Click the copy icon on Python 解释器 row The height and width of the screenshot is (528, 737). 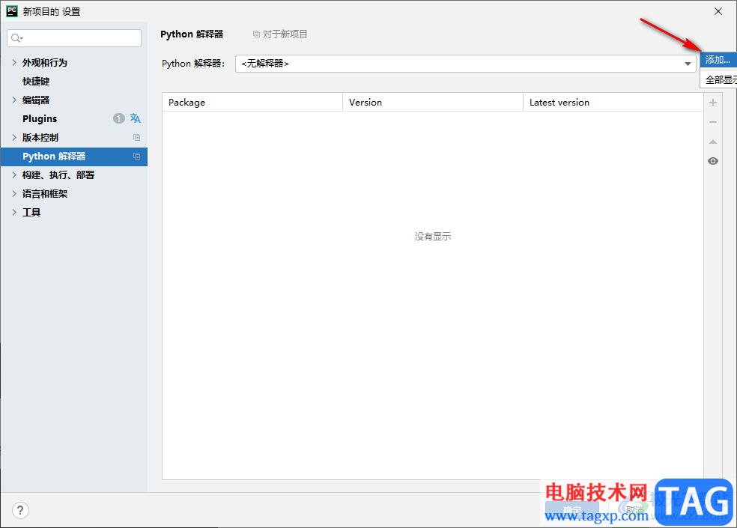coord(137,156)
